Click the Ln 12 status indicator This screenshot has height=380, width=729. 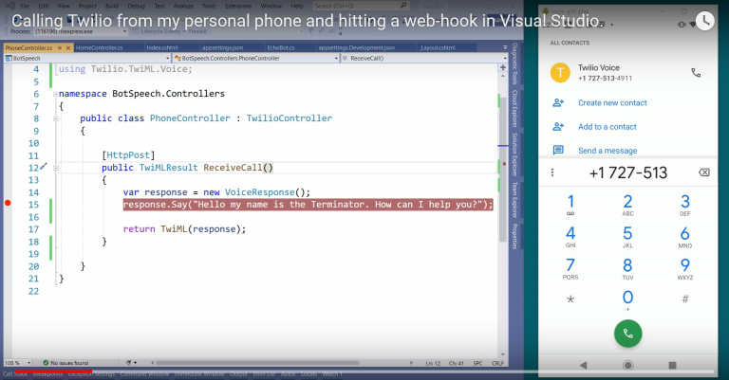(x=433, y=363)
